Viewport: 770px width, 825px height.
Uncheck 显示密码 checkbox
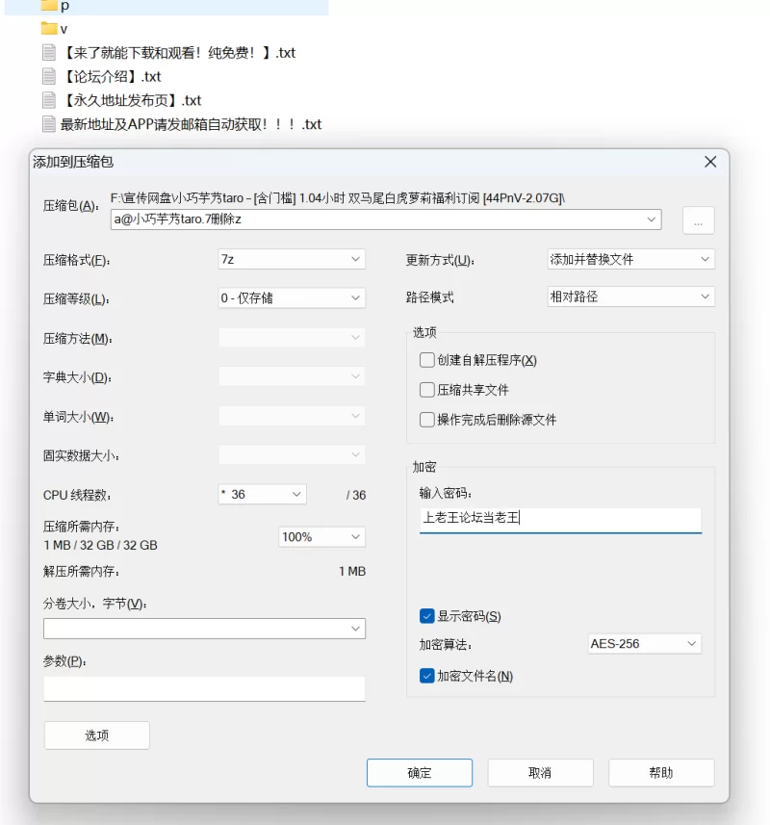427,616
